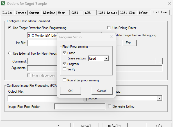The height and width of the screenshot is (127, 173).
Task: Select Use External Tool for Flash Programming
Action: point(10,53)
